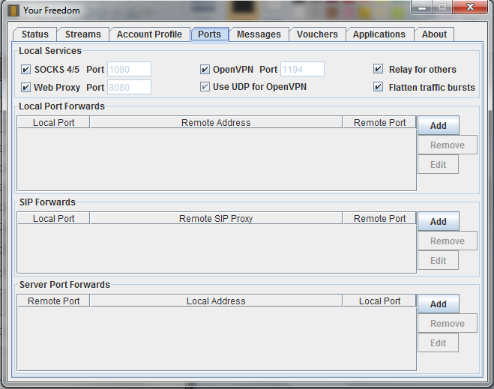
Task: Click the Web Proxy port field showing 8080
Action: click(129, 87)
